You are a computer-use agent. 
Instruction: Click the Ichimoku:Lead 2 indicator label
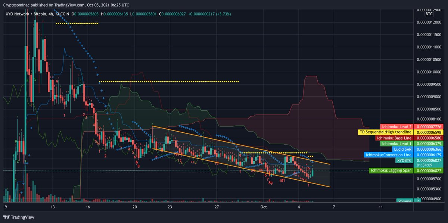[x=396, y=127]
